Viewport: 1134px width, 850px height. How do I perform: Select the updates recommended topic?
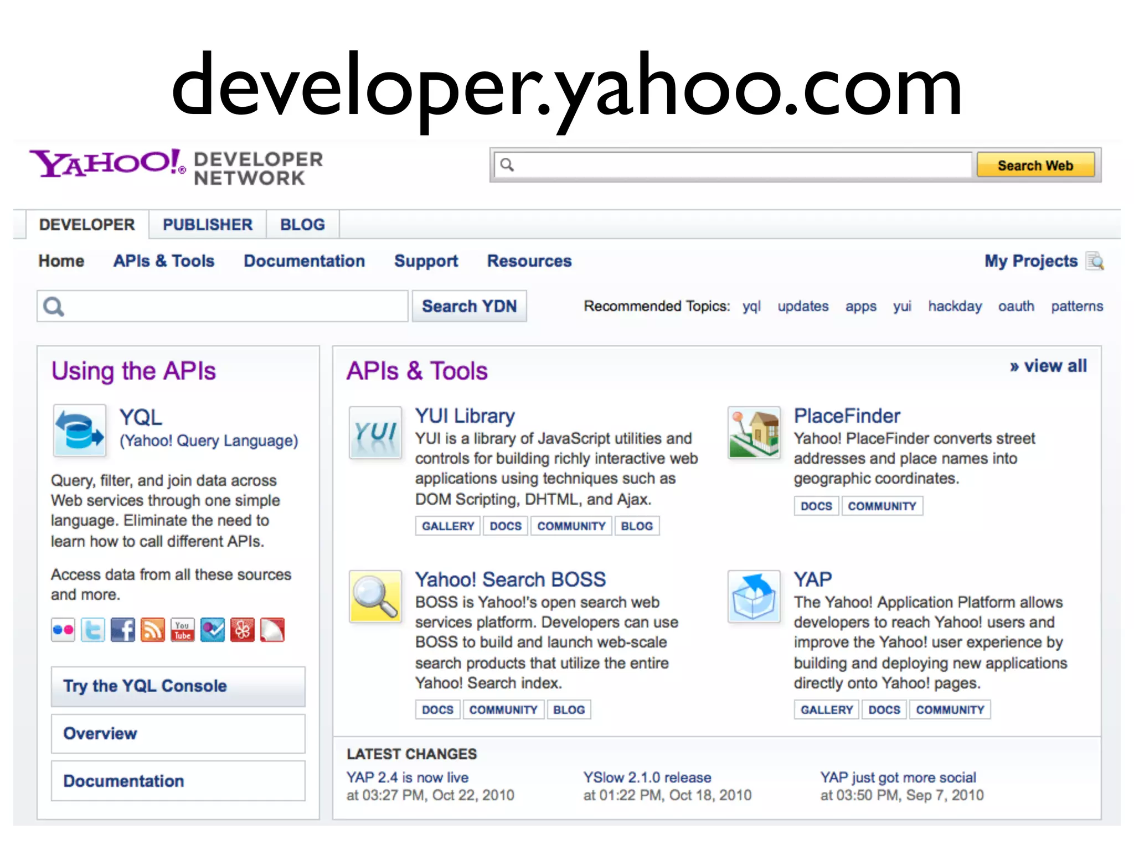click(803, 307)
